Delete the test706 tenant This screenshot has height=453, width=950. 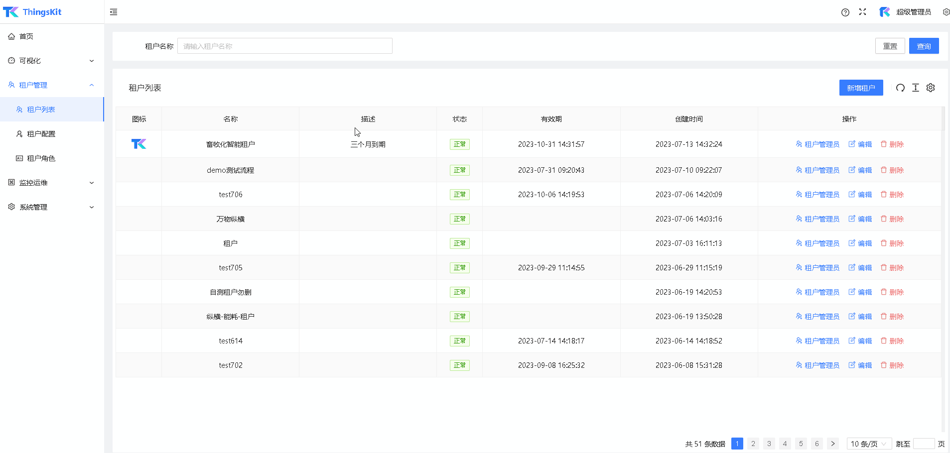(892, 195)
